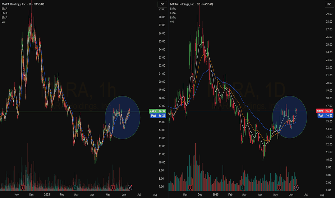The width and height of the screenshot is (335, 198).
Task: Select the MARA Holdings 1h NASDAQ chart title
Action: (x=23, y=4)
